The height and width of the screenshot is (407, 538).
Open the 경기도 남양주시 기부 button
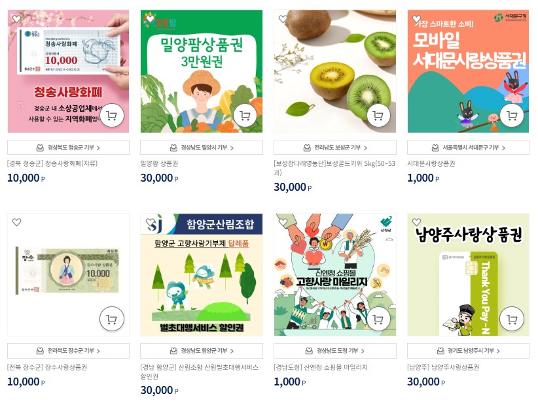click(x=468, y=351)
